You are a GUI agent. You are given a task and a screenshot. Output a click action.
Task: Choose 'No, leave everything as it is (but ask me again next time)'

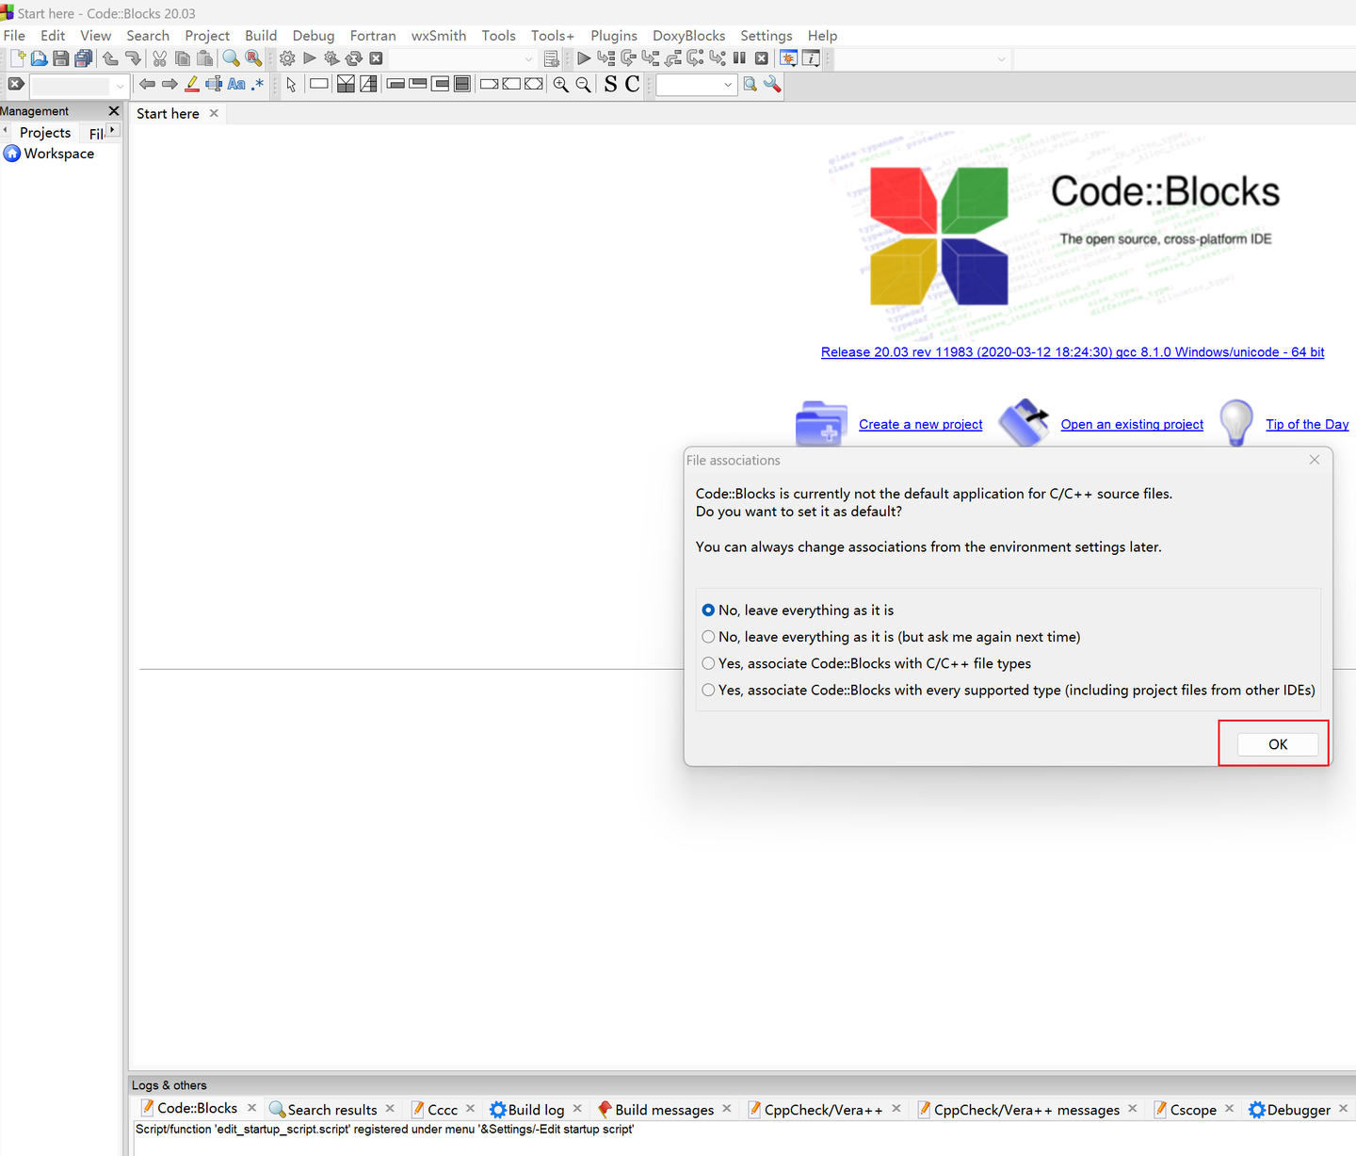(x=708, y=637)
